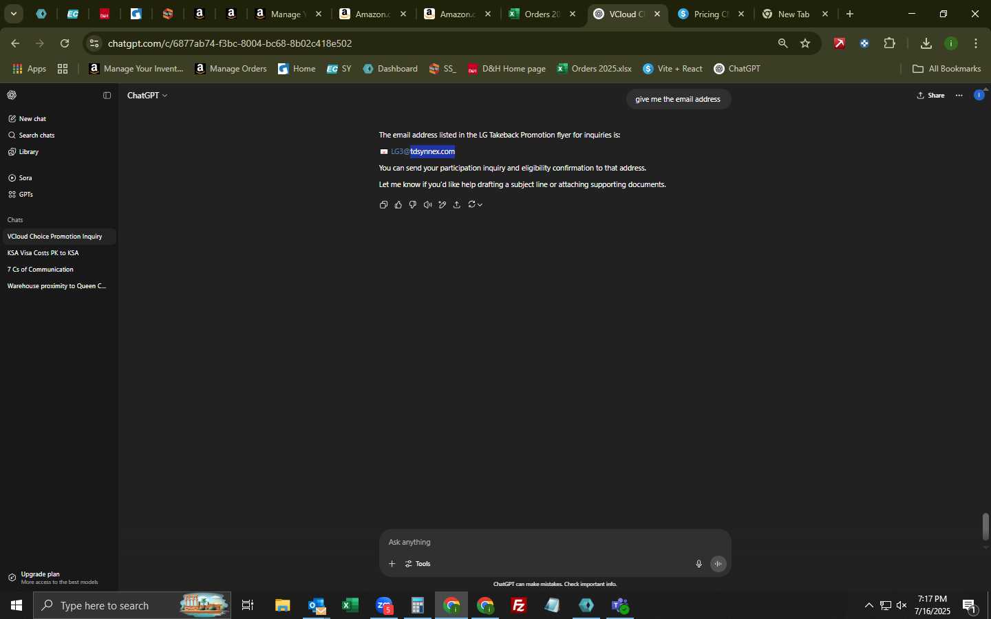The image size is (991, 619).
Task: Open the three-dot conversation options menu
Action: point(959,96)
